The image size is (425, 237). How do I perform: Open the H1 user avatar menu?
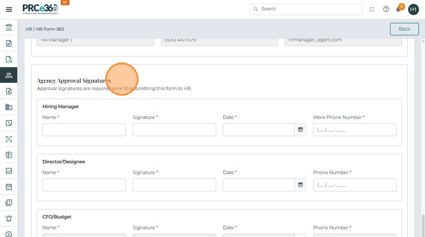tap(413, 9)
